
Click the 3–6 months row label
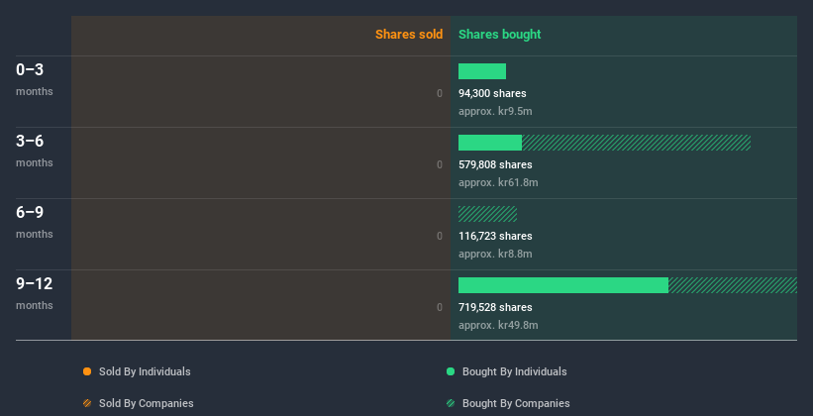click(x=35, y=151)
